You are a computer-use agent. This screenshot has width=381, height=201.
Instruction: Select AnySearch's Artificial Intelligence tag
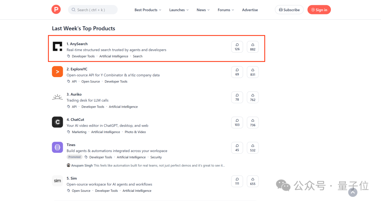pos(114,56)
